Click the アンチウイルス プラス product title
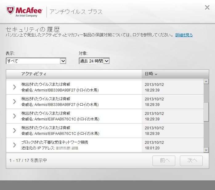The height and width of the screenshot is (190, 215). click(x=76, y=12)
